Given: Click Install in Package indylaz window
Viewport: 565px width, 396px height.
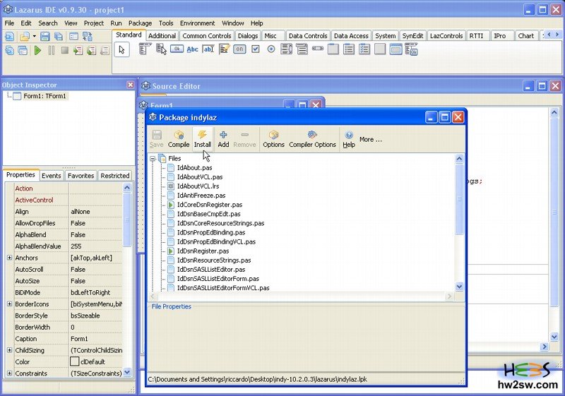Looking at the screenshot, I should point(203,139).
